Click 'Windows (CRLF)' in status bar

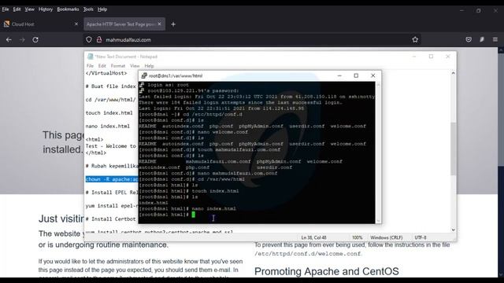click(387, 237)
